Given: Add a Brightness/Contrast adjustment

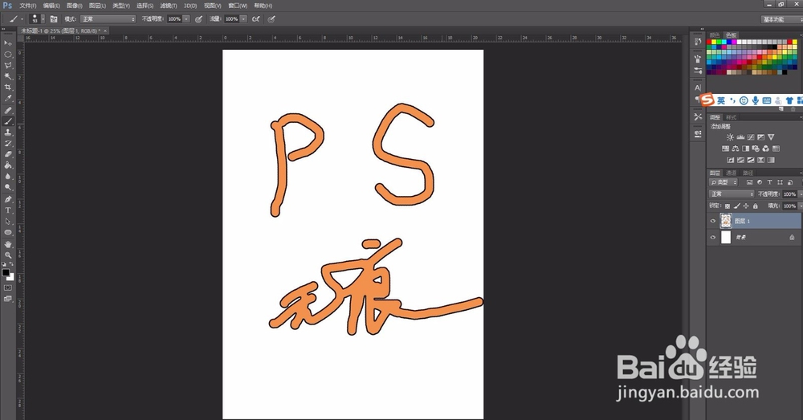Looking at the screenshot, I should point(730,137).
